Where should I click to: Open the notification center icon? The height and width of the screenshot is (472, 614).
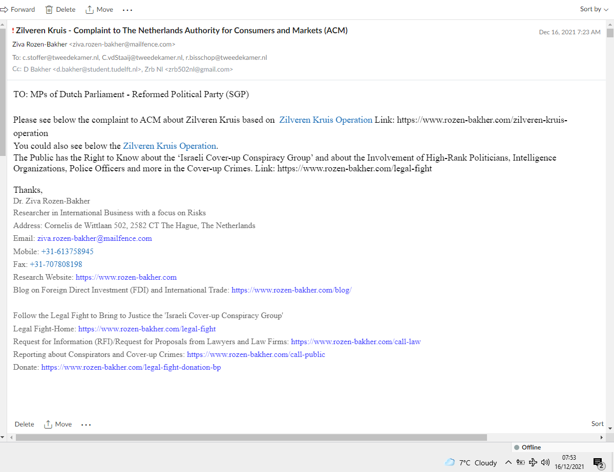coord(599,463)
